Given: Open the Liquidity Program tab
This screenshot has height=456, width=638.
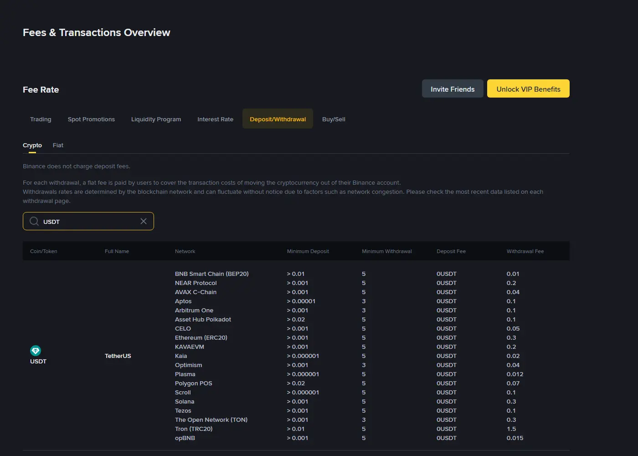Looking at the screenshot, I should click(x=156, y=119).
